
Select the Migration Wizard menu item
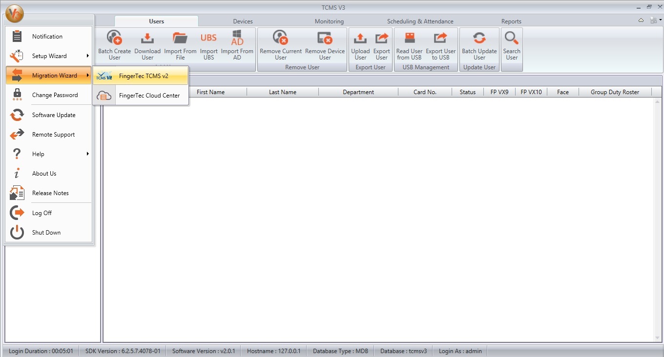(48, 76)
